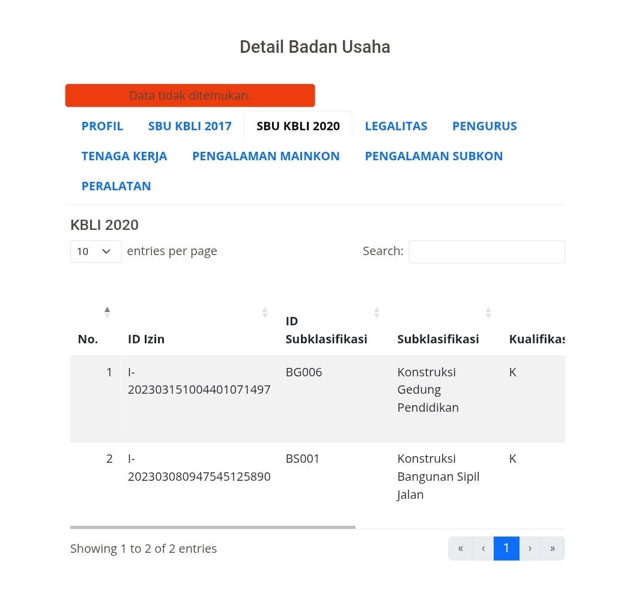The width and height of the screenshot is (627, 596).
Task: Open the PENGURUS tab
Action: [x=484, y=126]
